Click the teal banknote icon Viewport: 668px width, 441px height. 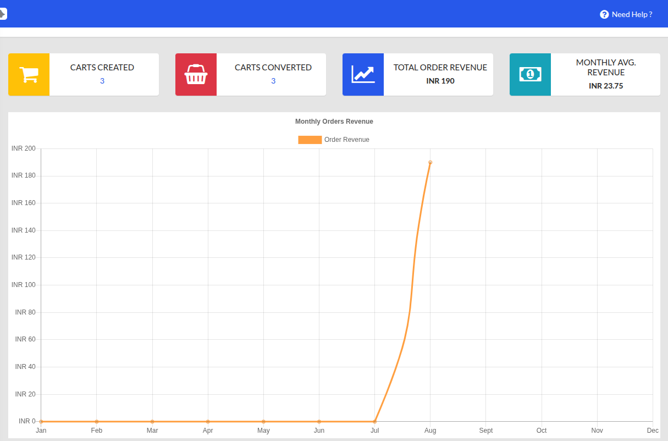click(x=530, y=74)
